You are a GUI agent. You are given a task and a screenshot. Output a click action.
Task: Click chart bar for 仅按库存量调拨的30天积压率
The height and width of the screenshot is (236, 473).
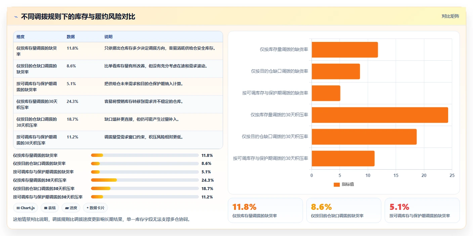point(380,115)
